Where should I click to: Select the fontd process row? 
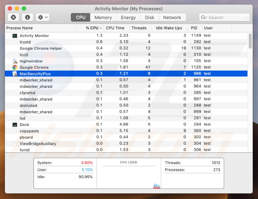[126, 150]
